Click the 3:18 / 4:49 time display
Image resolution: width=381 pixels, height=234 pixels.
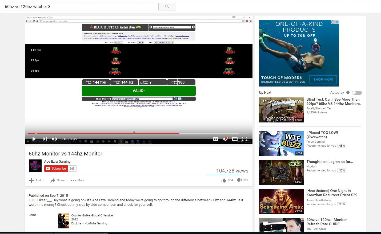[x=69, y=139]
